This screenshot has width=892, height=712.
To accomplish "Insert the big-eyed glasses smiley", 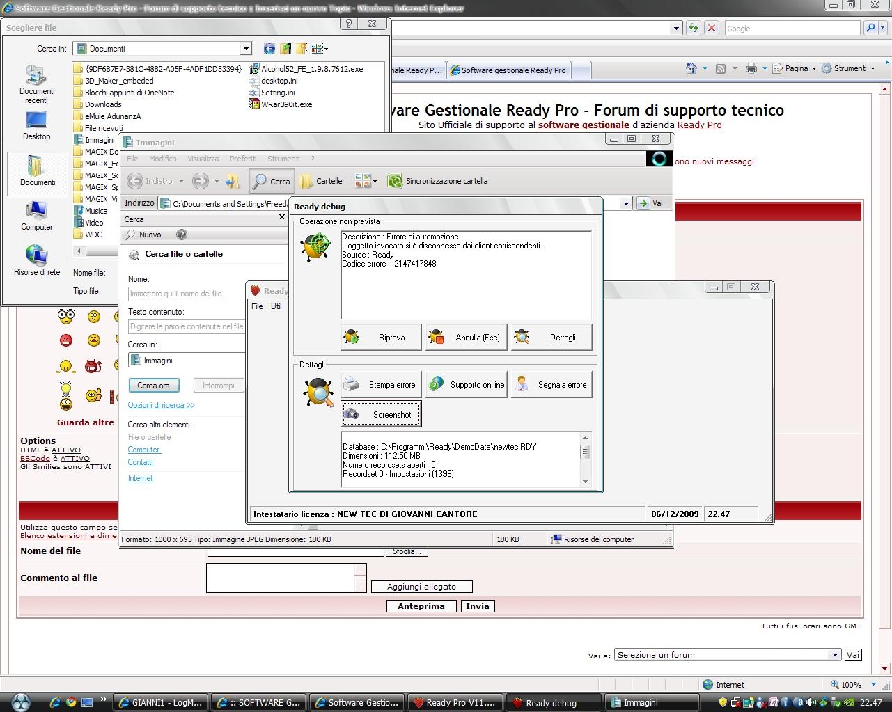I will [x=66, y=317].
